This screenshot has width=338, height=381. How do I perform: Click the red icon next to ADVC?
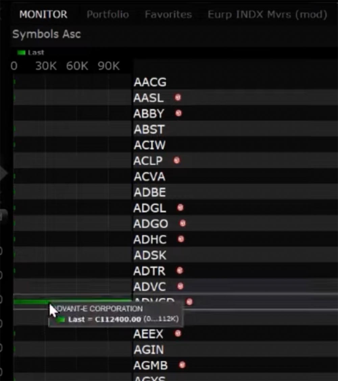[x=180, y=286]
